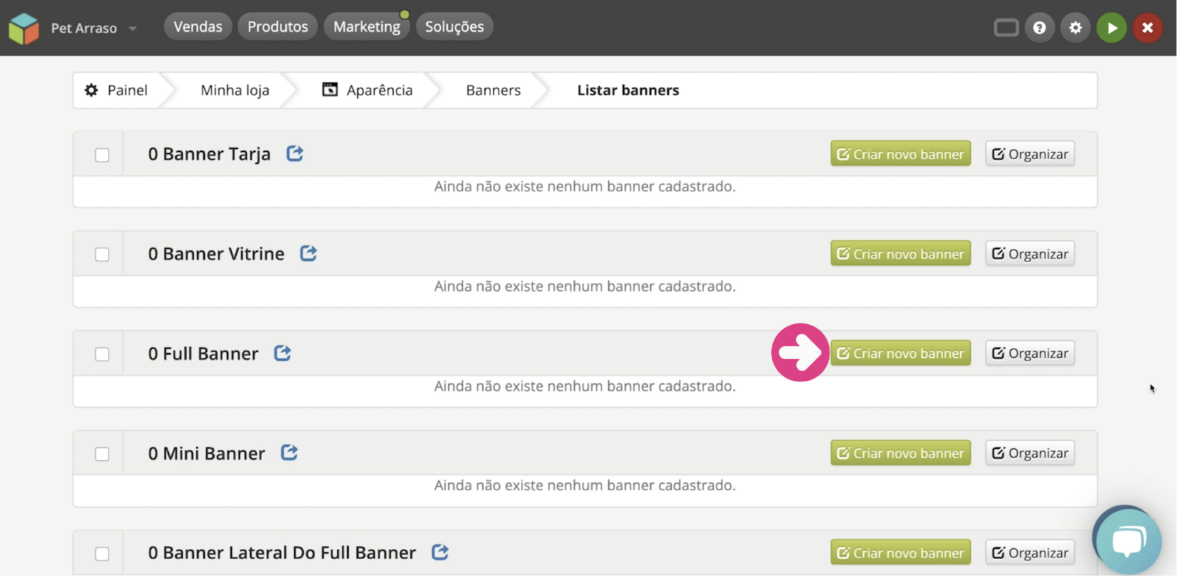Check the Banner Lateral Do Full Banner checkbox
Image resolution: width=1177 pixels, height=576 pixels.
(x=102, y=554)
